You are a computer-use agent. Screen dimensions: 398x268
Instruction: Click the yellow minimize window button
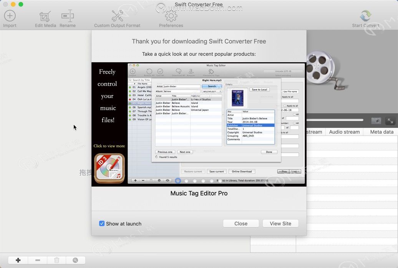(13, 4)
